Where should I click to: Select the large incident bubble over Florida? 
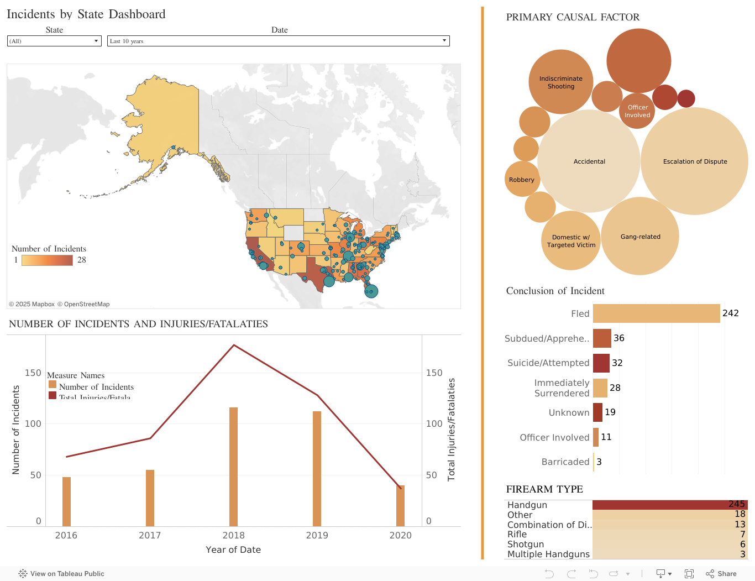click(371, 291)
